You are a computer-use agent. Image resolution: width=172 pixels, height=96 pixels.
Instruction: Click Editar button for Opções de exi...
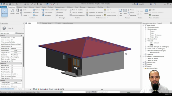[x=16, y=53]
